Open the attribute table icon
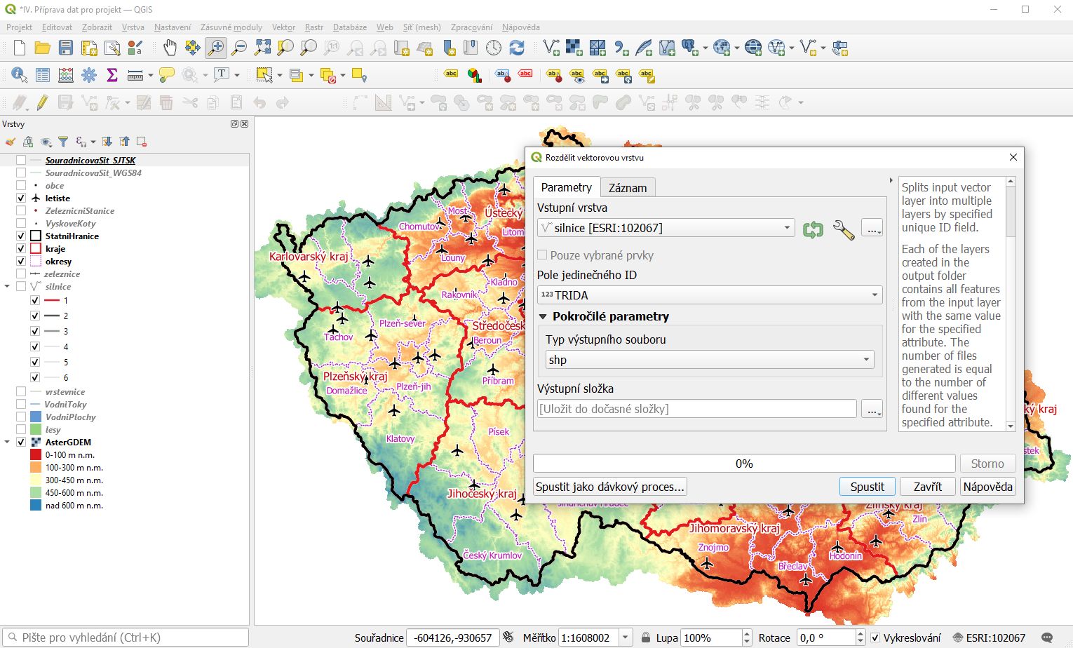Screen dimensions: 1073x648 coord(43,75)
